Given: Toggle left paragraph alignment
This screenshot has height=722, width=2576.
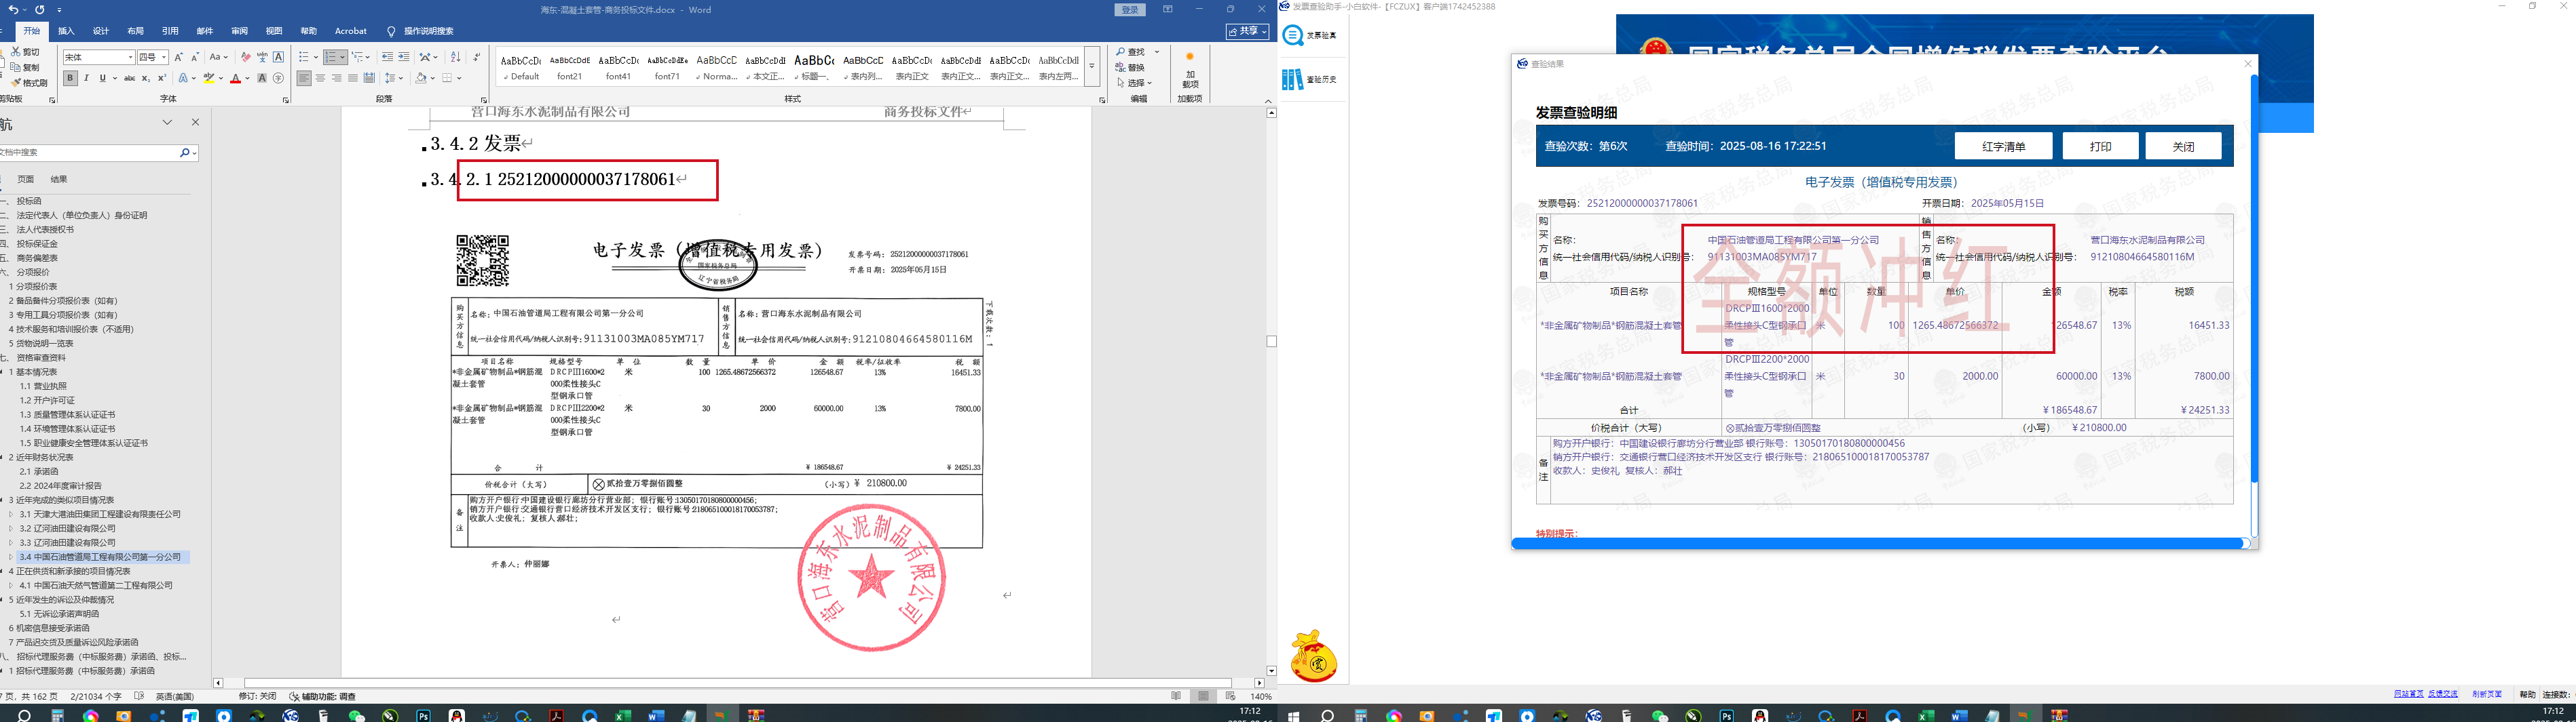Looking at the screenshot, I should [x=304, y=78].
